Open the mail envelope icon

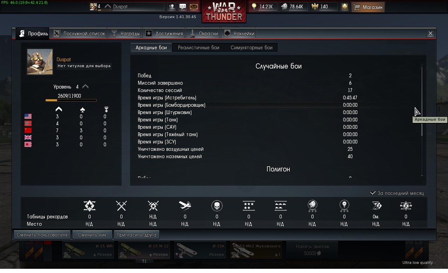coord(194,7)
